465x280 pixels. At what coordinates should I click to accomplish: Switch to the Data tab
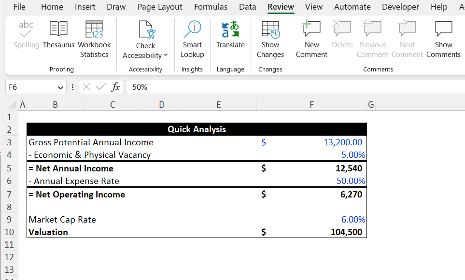tap(247, 7)
